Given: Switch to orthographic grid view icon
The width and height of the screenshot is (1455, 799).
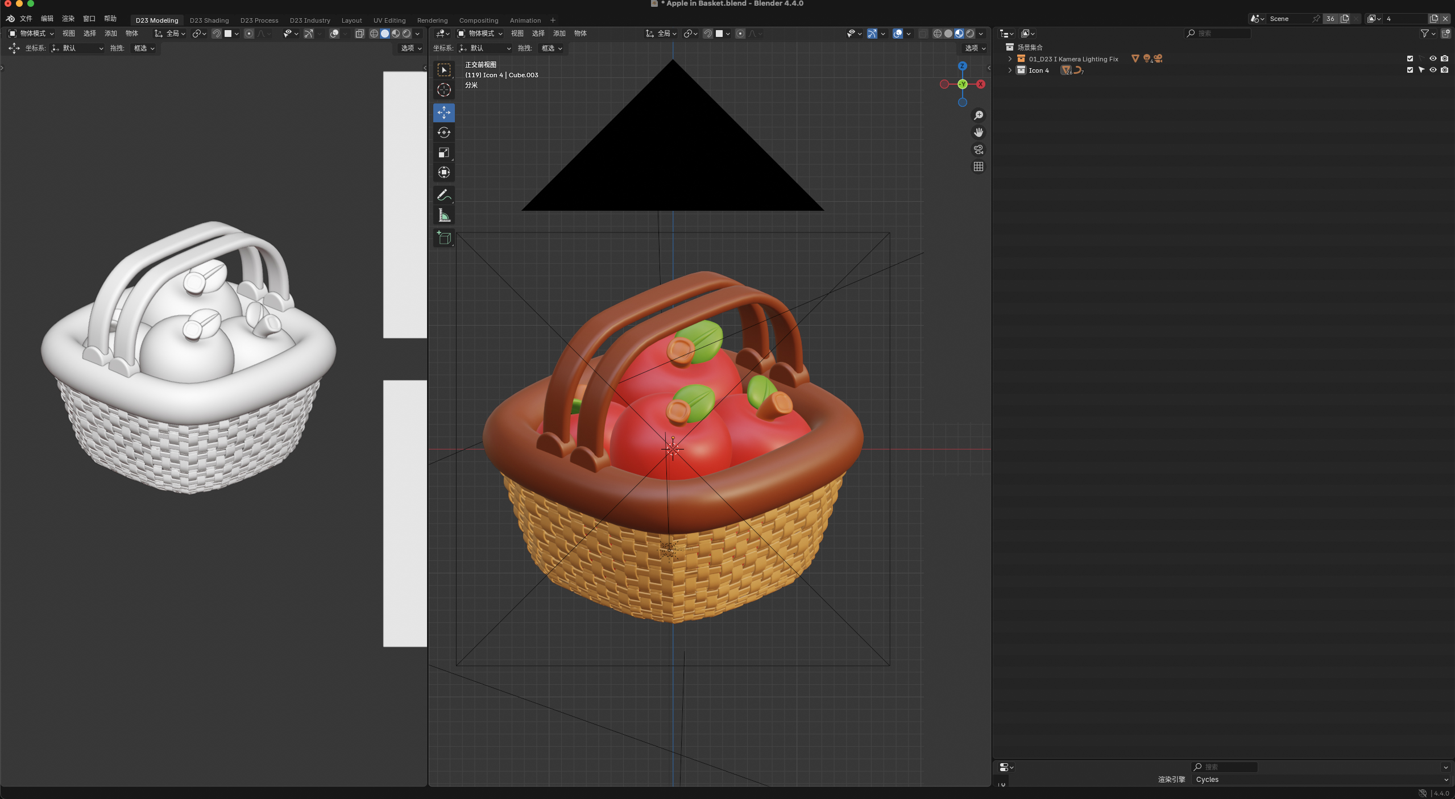Looking at the screenshot, I should point(978,167).
